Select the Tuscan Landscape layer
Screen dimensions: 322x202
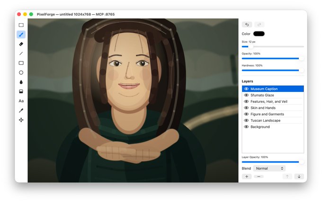pos(273,121)
